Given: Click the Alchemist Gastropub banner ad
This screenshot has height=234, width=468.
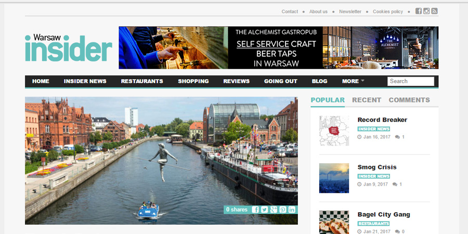Looking at the screenshot, I should point(278,48).
